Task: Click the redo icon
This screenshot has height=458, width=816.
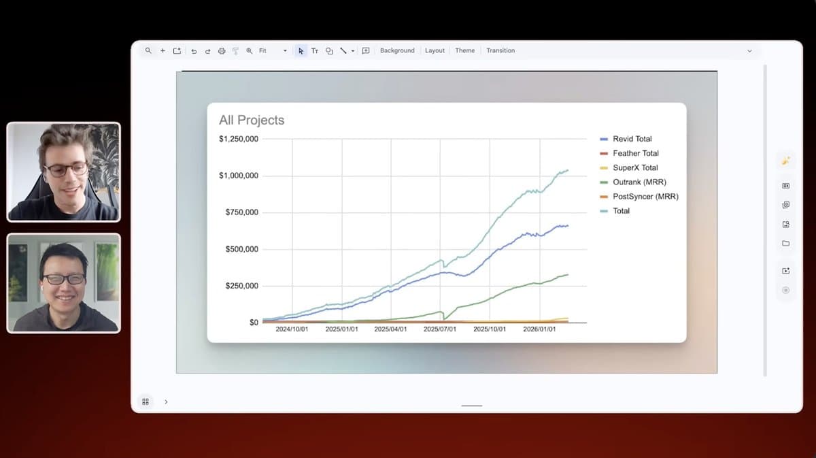Action: tap(207, 50)
